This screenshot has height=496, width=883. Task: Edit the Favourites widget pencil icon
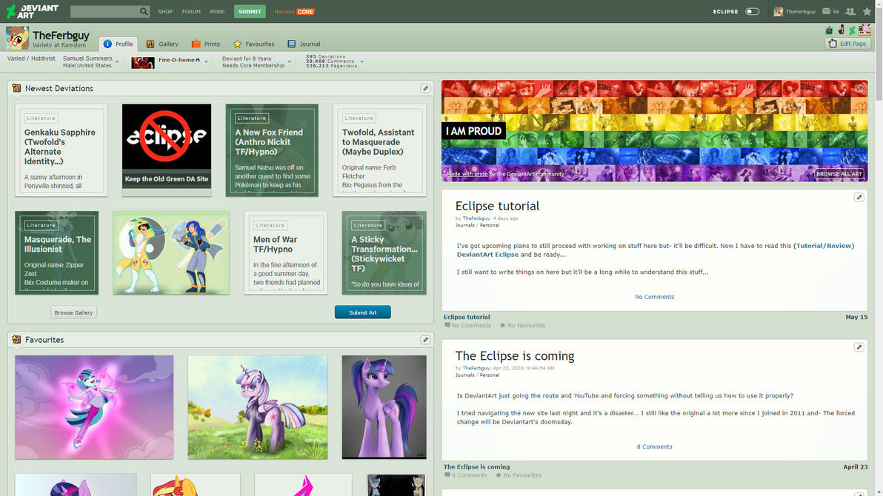click(425, 340)
